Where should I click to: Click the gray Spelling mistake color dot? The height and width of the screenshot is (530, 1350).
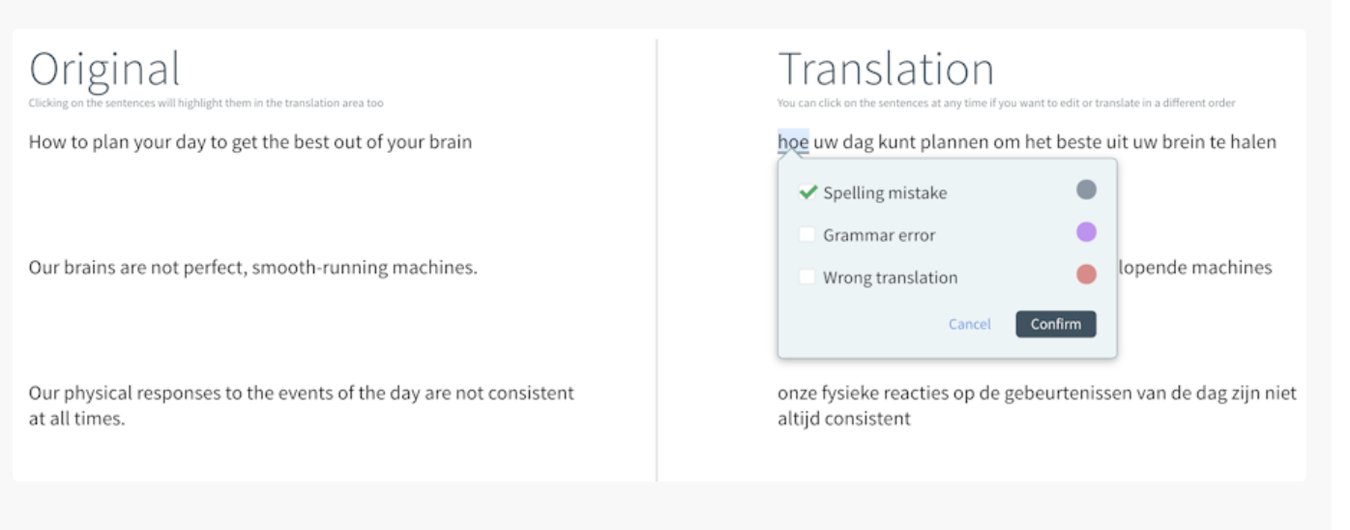[x=1086, y=190]
